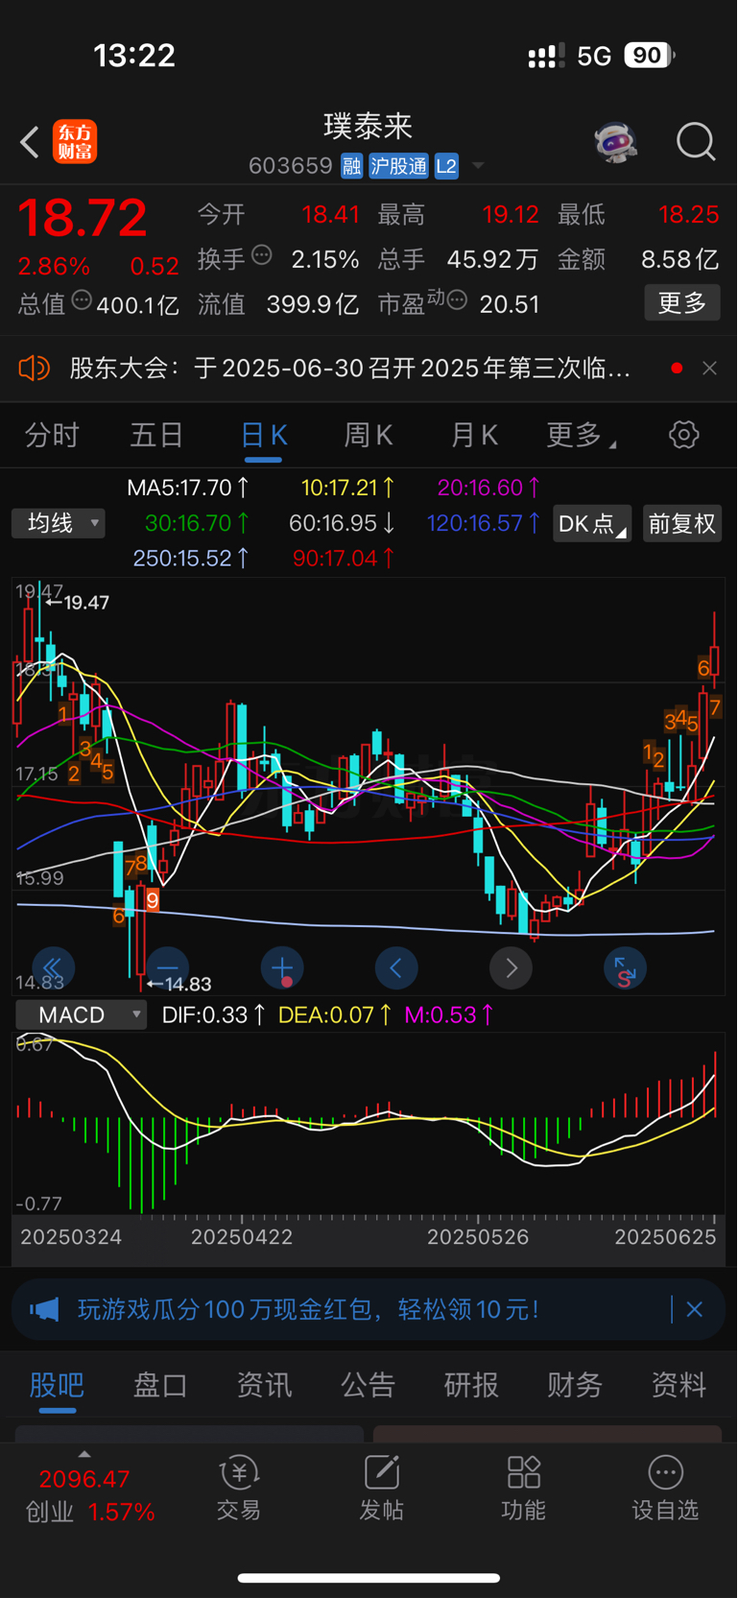Jump to earliest data double-left arrow
The width and height of the screenshot is (738, 1598).
point(53,967)
